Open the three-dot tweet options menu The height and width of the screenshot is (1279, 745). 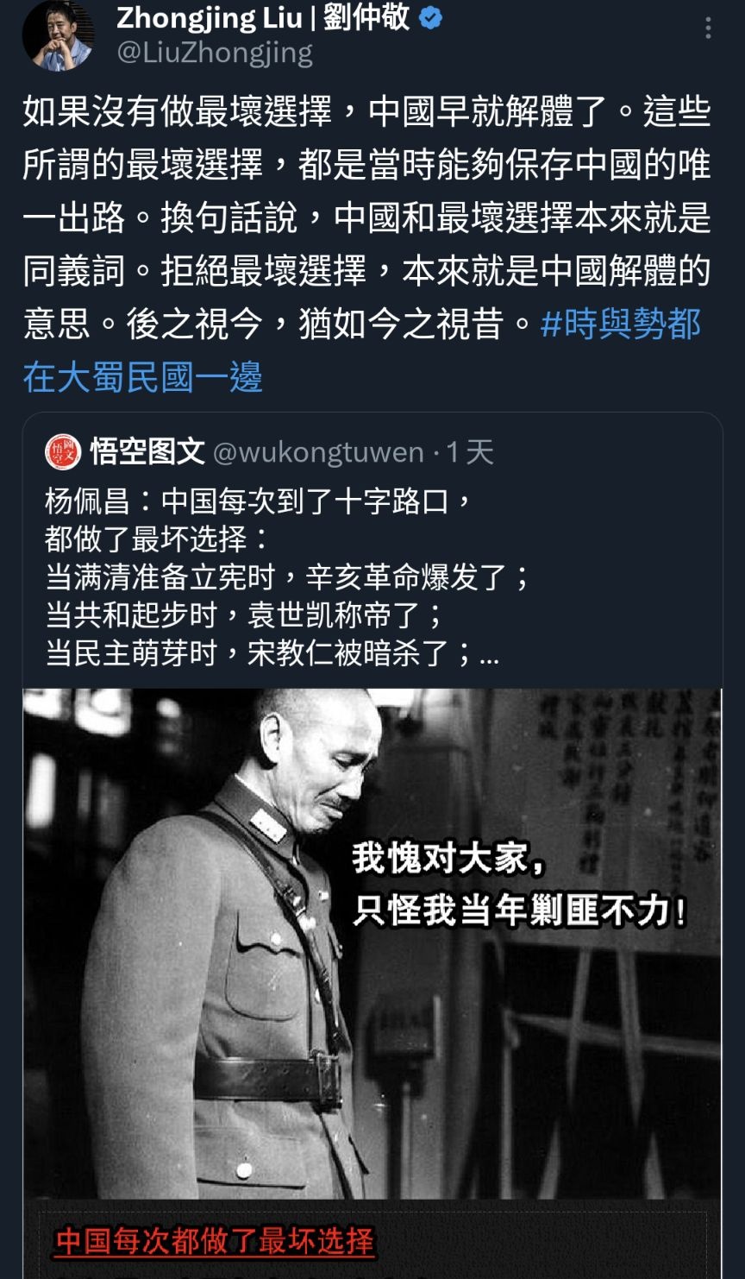708,28
